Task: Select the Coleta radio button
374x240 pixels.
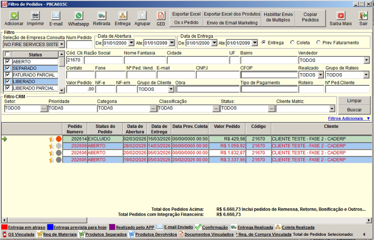Action: 292,42
